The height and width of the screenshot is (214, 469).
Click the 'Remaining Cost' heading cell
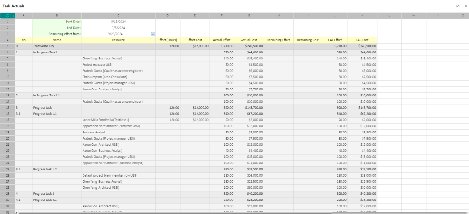point(308,40)
